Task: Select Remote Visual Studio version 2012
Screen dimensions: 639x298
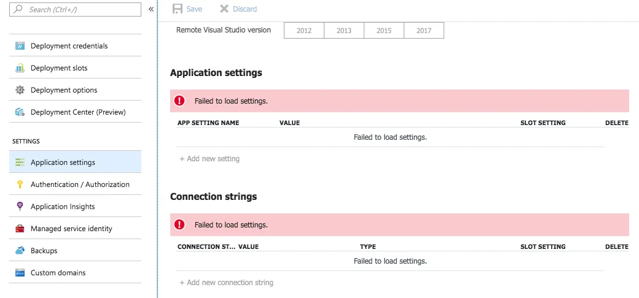Action: tap(304, 31)
